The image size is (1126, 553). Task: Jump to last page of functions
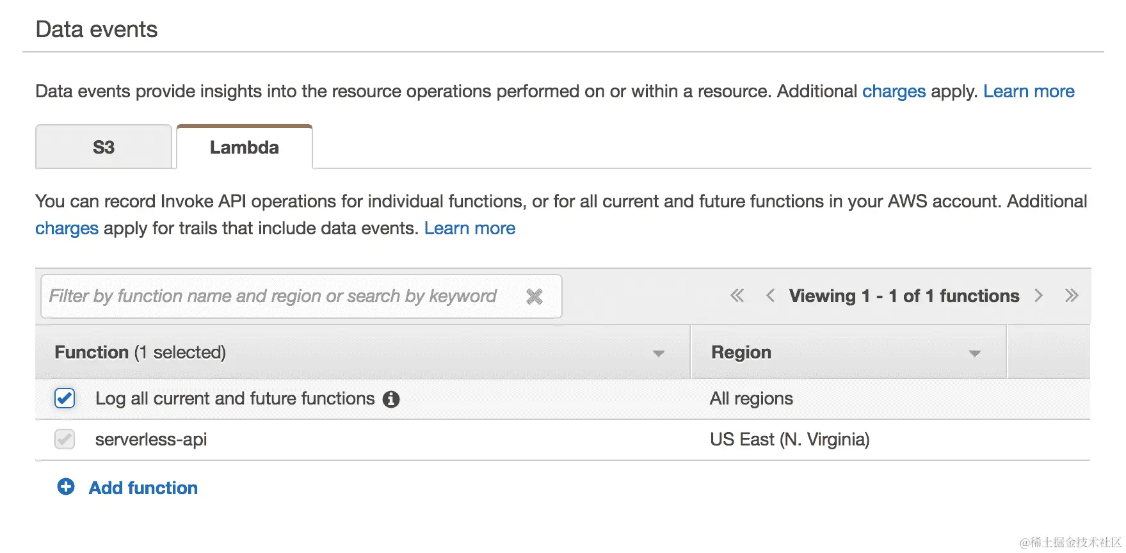[1072, 296]
